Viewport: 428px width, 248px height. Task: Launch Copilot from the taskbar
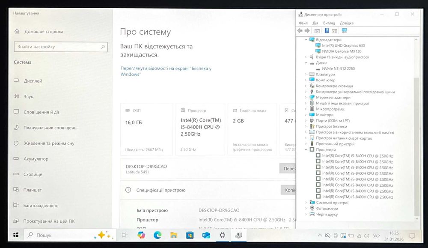141,235
